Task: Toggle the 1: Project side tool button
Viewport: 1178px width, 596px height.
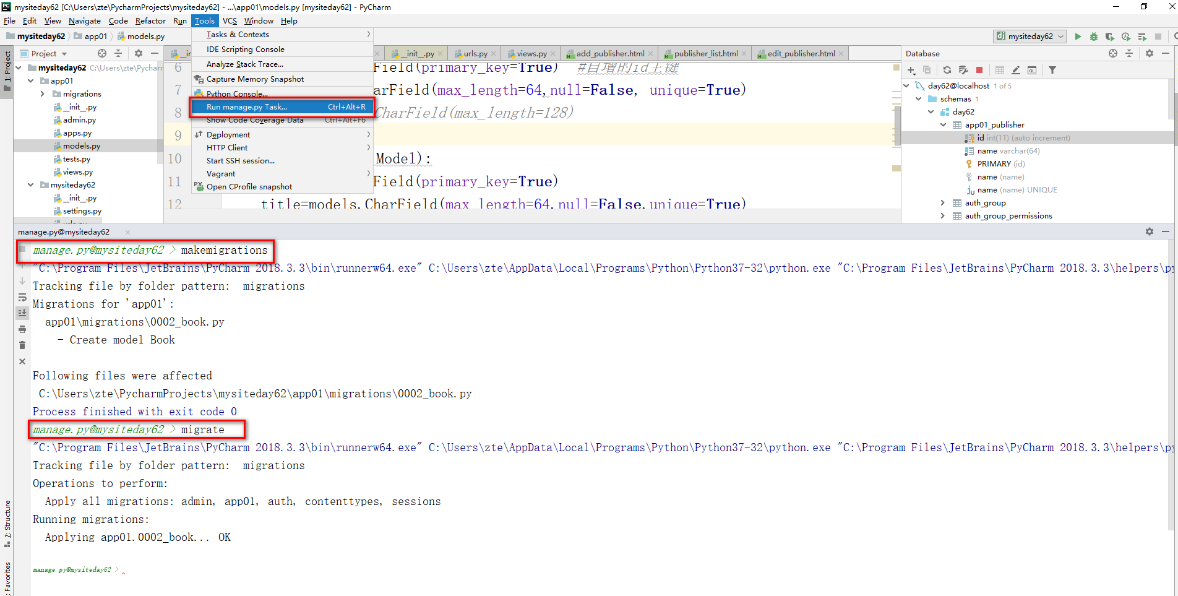Action: click(7, 72)
